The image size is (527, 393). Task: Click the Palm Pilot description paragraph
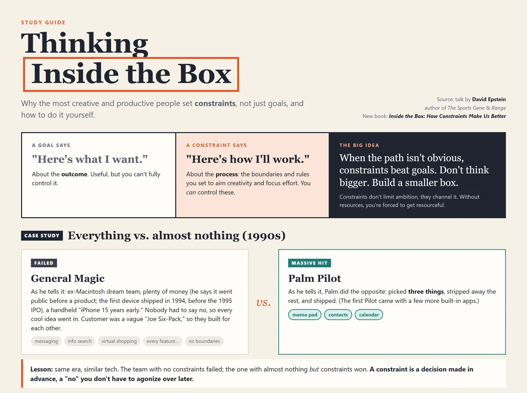[392, 296]
